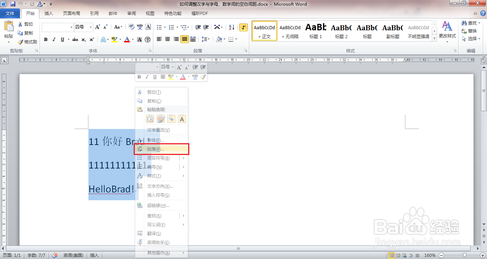Screen dimensions: 487x259
Task: Sort paragraphs A to Z
Action: point(231,27)
